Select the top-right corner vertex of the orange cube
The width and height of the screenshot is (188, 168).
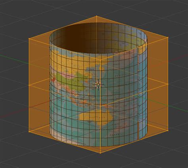point(168,38)
